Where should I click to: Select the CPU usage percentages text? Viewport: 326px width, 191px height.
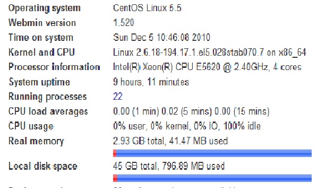[x=187, y=126]
